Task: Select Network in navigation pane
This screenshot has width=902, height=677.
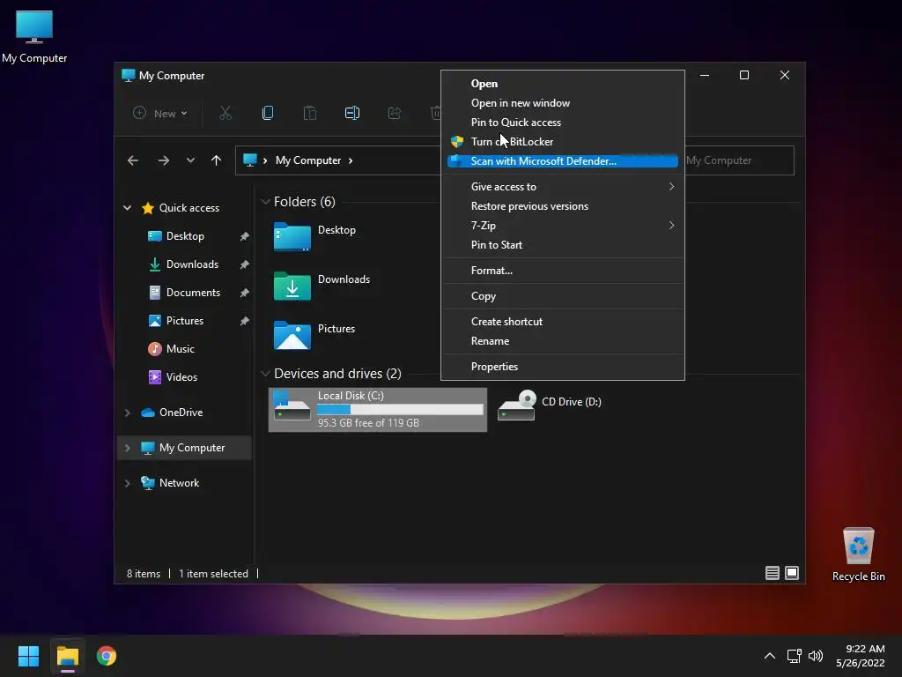Action: point(179,483)
